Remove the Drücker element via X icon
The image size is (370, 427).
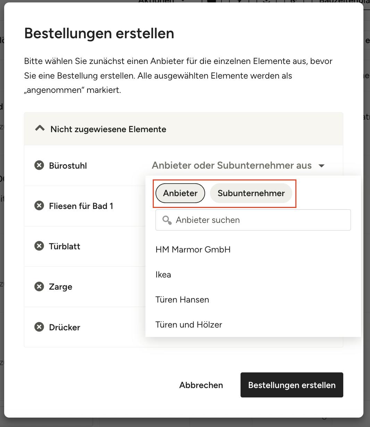point(39,327)
